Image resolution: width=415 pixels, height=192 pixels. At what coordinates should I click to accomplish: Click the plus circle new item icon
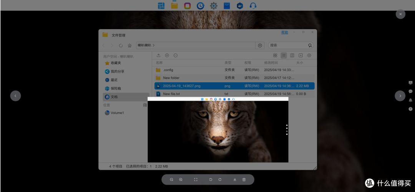point(167,55)
